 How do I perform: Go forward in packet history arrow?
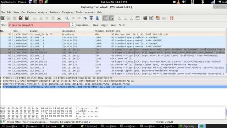(79, 18)
